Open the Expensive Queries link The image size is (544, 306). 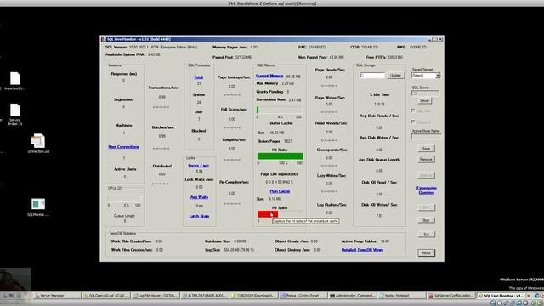[427, 190]
